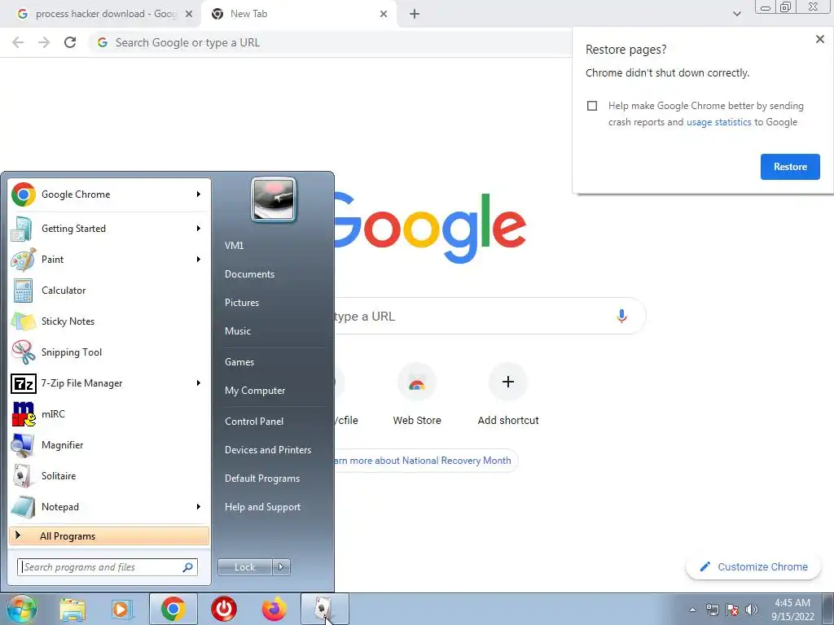Open a new Chrome tab
The image size is (834, 625).
(x=415, y=14)
